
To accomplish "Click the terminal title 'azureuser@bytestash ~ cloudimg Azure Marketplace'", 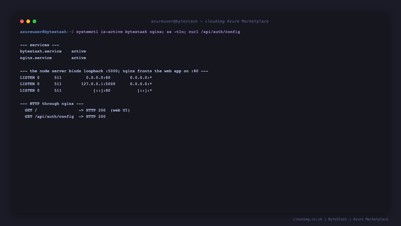I will coord(210,21).
